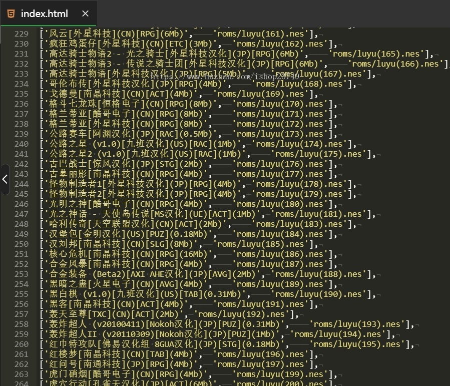Click line number 240

coord(22,144)
